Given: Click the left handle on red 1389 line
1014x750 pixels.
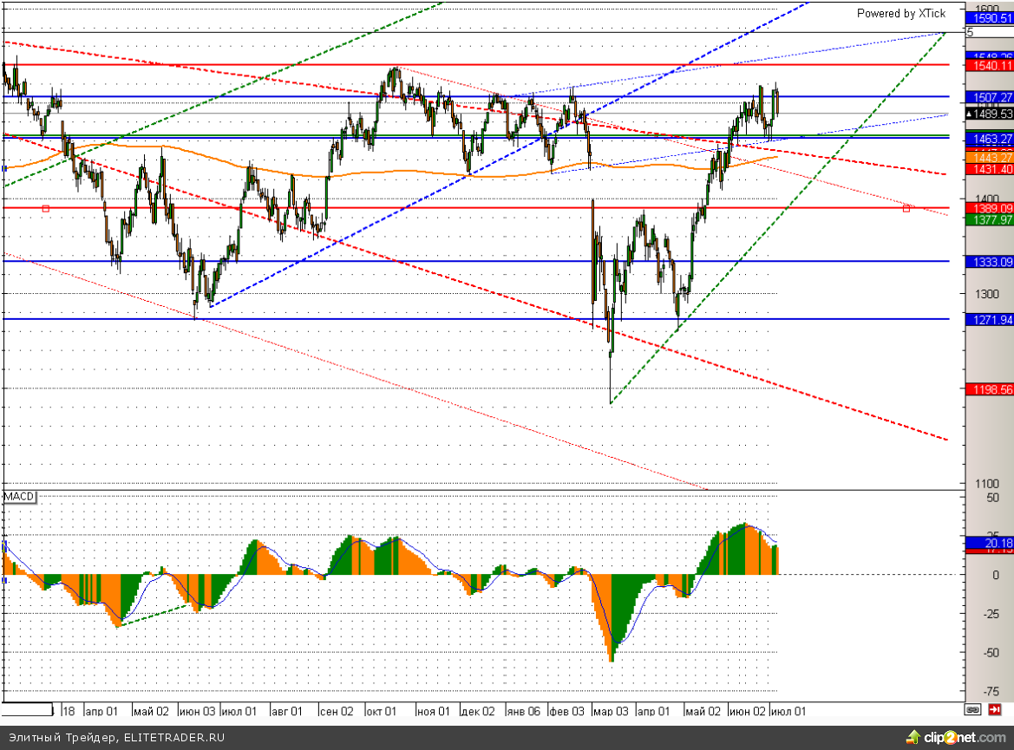Looking at the screenshot, I should 45,208.
